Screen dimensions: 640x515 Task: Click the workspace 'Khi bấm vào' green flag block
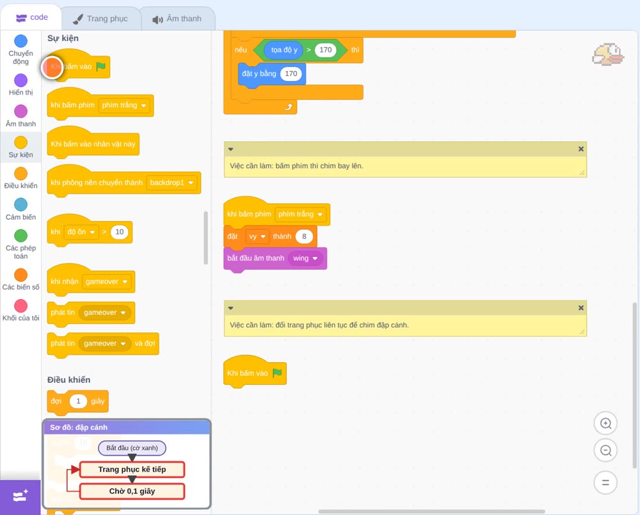point(255,371)
